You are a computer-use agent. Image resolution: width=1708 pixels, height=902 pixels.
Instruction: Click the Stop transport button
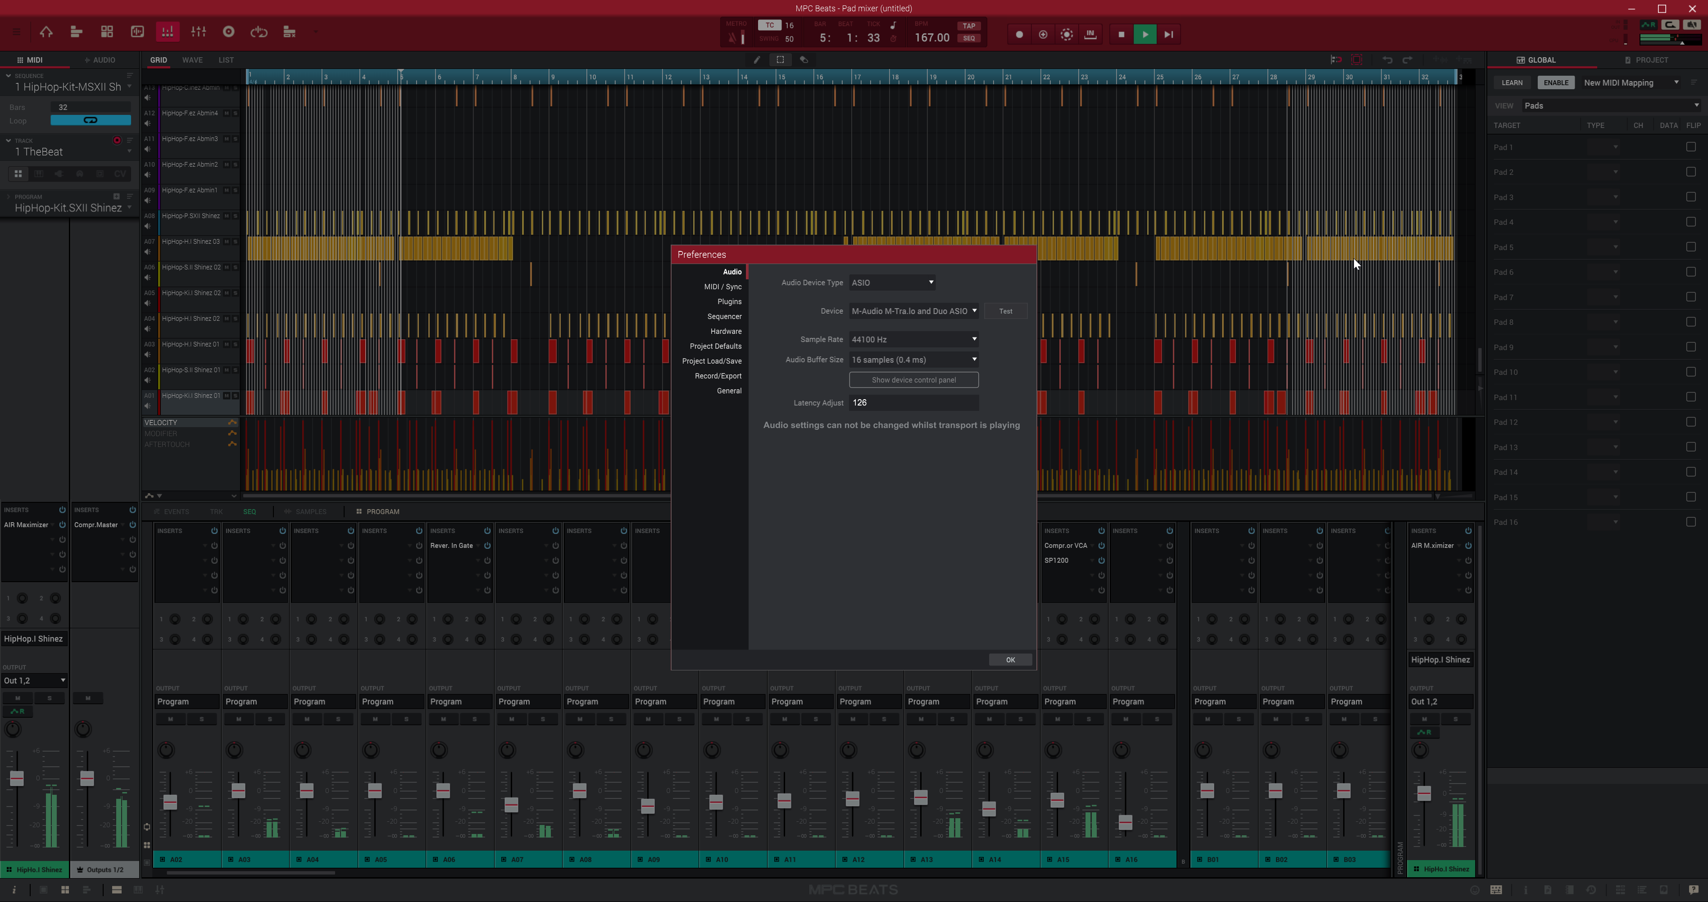tap(1121, 35)
